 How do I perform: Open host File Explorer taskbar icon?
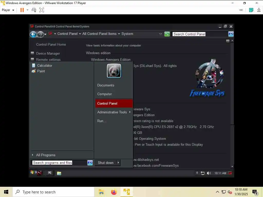coord(101,192)
